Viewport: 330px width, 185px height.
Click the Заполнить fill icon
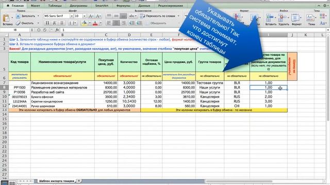click(x=18, y=16)
